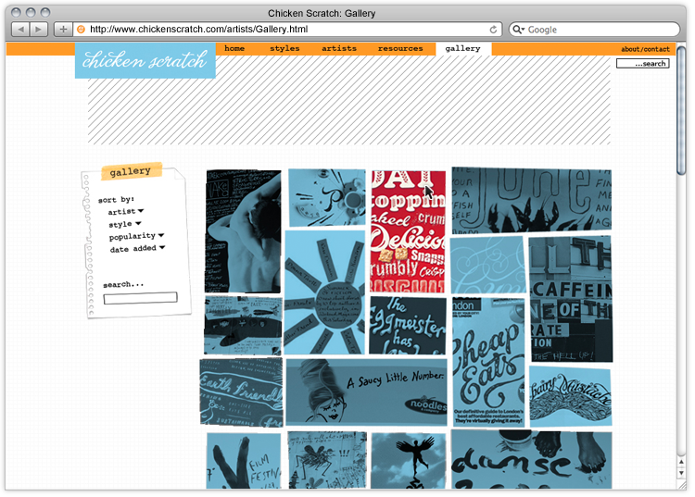Expand the date added sort dropdown
The height and width of the screenshot is (497, 695).
[137, 249]
